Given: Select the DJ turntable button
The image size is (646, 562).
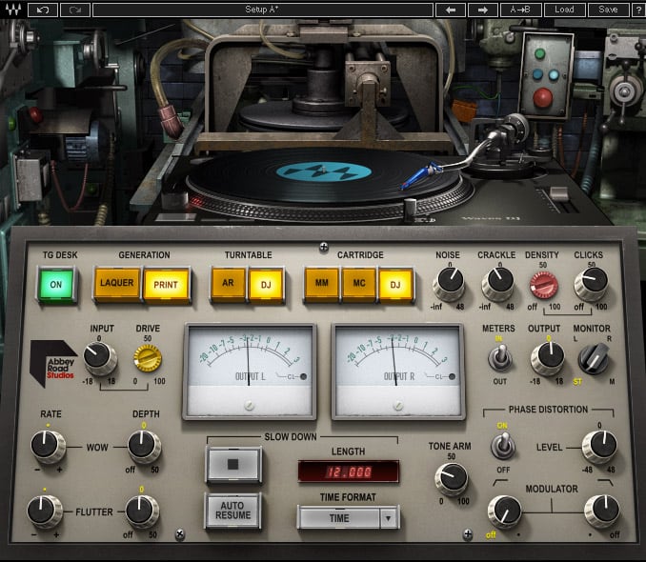Looking at the screenshot, I should pyautogui.click(x=266, y=285).
